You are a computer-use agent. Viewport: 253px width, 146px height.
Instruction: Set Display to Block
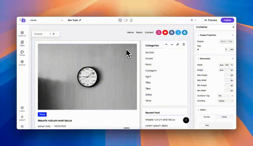(223, 41)
